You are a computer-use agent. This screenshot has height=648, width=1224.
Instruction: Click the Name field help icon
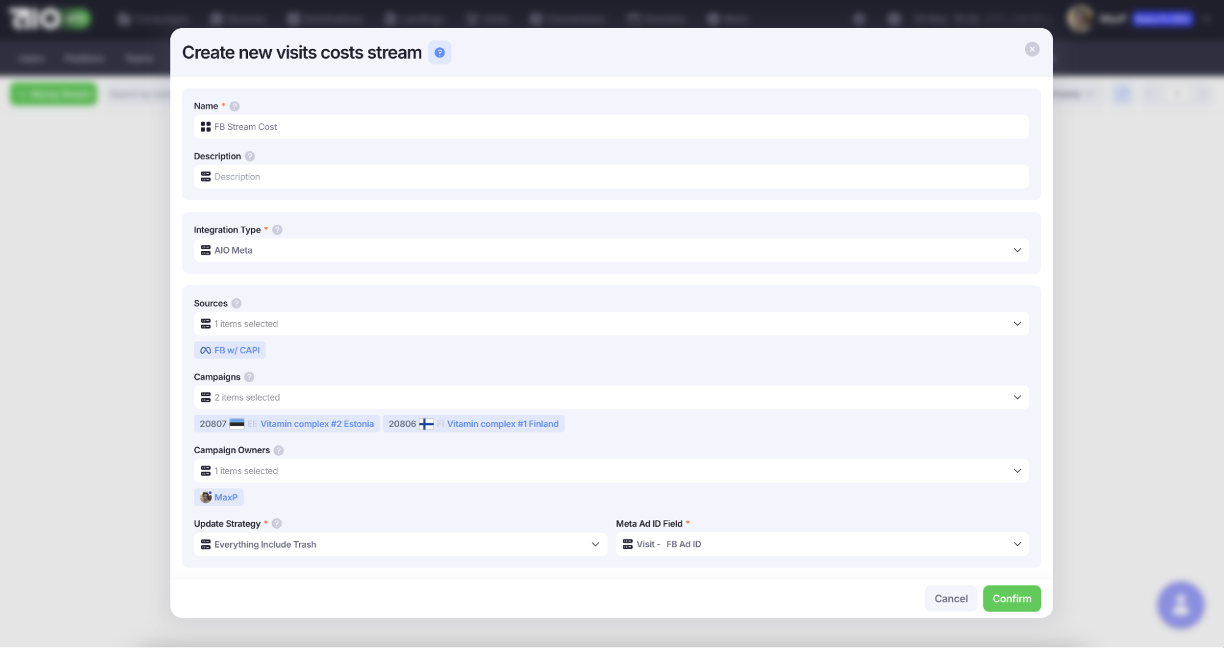tap(235, 106)
